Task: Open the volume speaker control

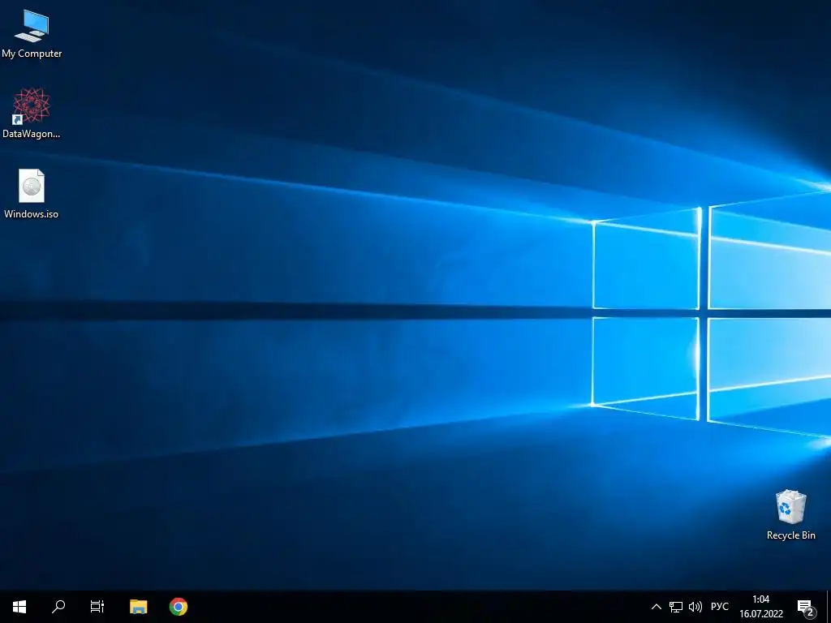Action: click(x=695, y=607)
